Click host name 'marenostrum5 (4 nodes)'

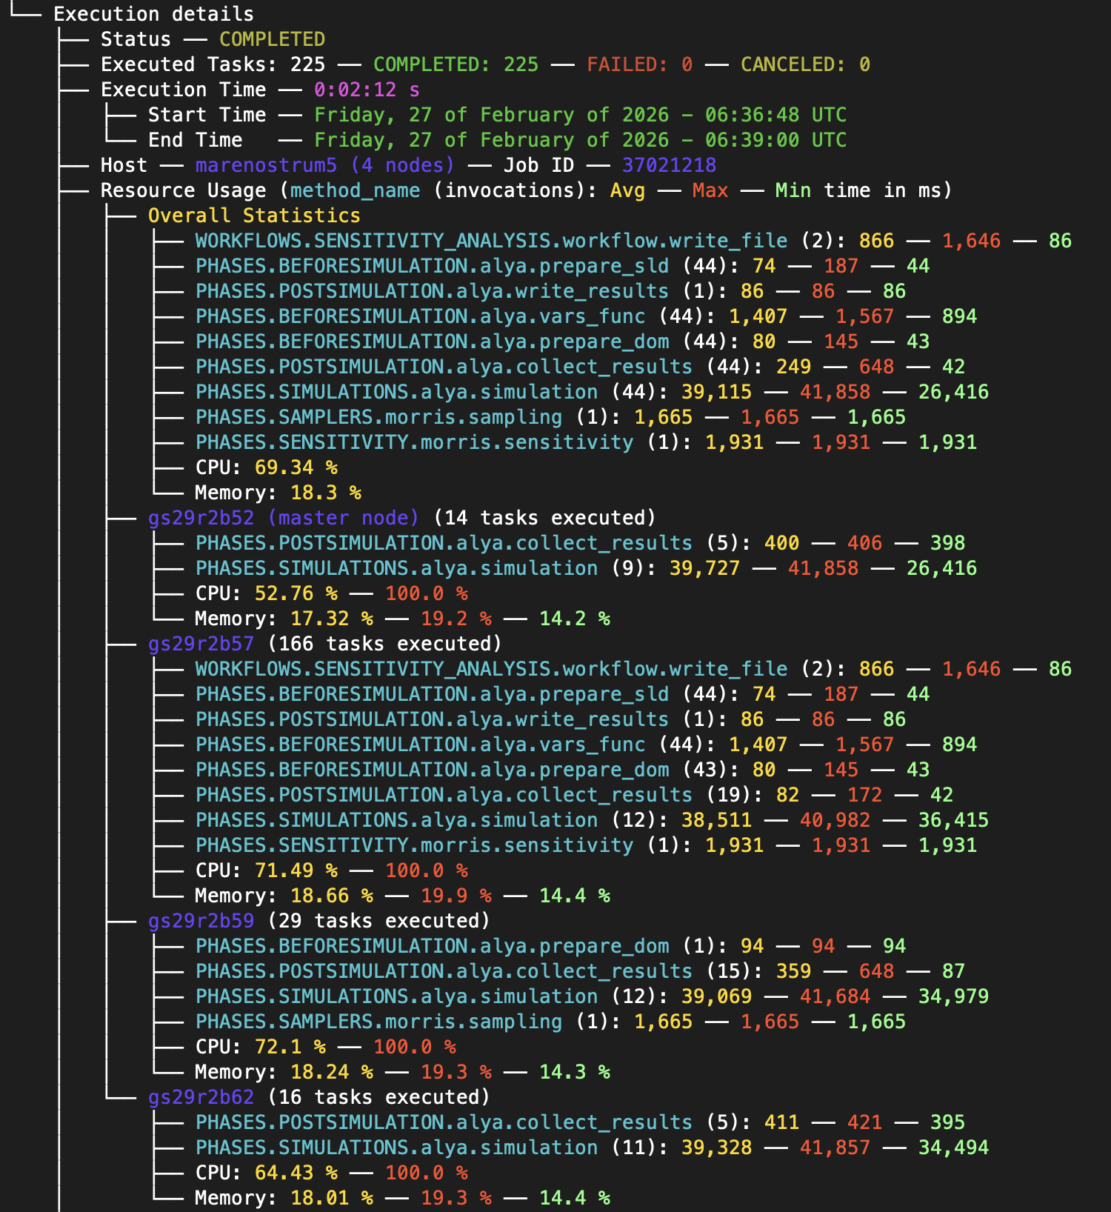pyautogui.click(x=325, y=165)
